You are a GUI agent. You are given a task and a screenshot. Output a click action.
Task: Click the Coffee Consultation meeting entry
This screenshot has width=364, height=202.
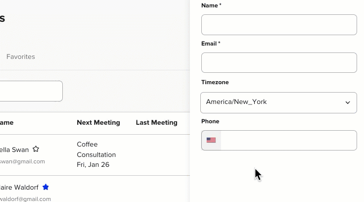pyautogui.click(x=96, y=150)
